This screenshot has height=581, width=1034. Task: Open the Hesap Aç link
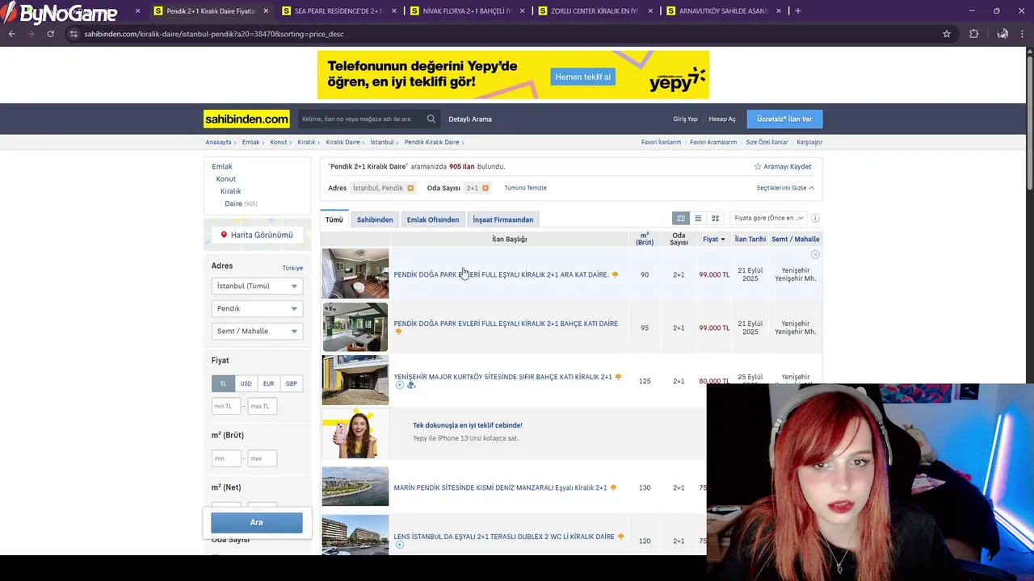click(722, 119)
